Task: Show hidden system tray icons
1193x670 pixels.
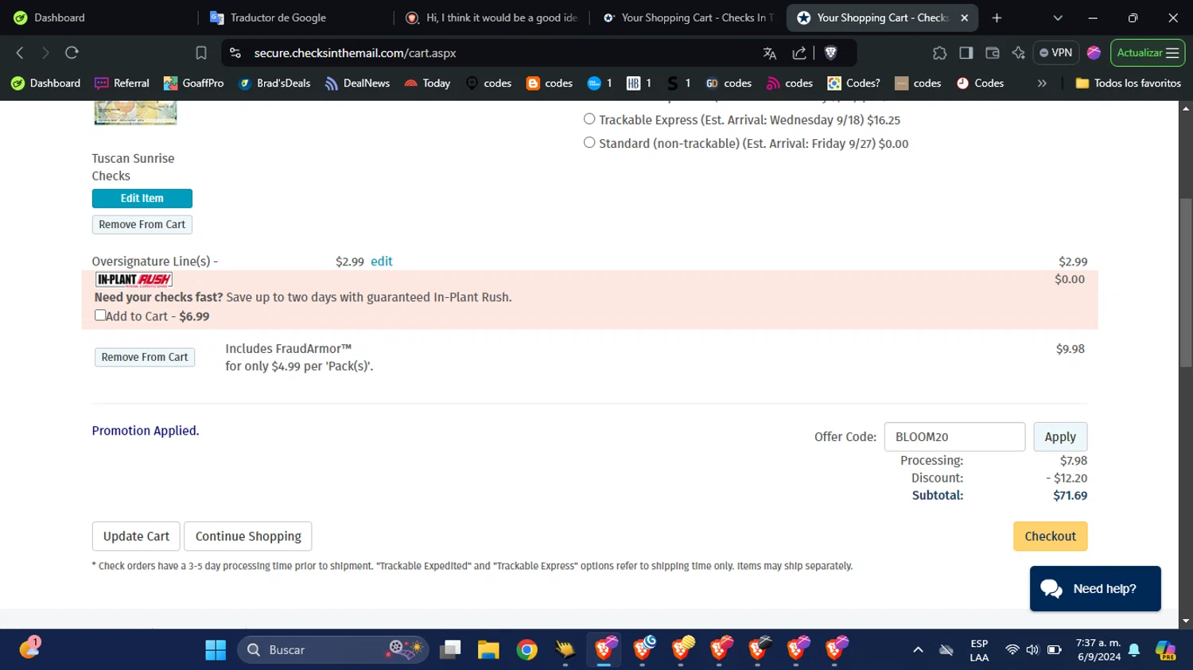Action: point(918,650)
